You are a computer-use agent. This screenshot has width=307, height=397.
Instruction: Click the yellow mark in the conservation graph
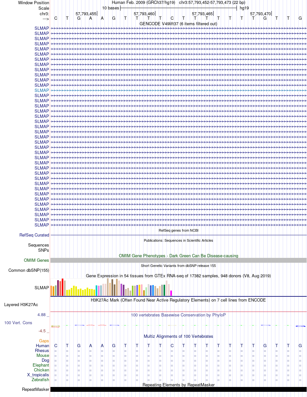(x=56, y=326)
